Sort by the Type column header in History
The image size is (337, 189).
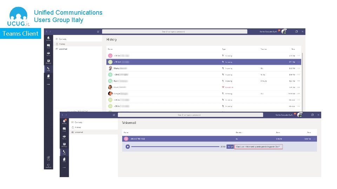[x=224, y=49]
